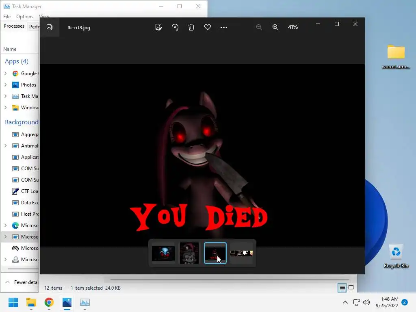Maximize the Photos window
This screenshot has width=416, height=312.
(x=337, y=24)
